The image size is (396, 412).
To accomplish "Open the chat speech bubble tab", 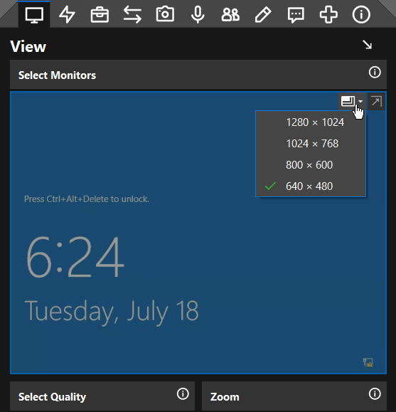I will pos(296,15).
